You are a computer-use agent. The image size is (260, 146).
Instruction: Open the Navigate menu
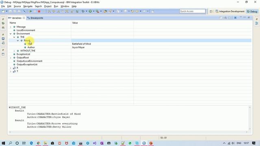28,6
